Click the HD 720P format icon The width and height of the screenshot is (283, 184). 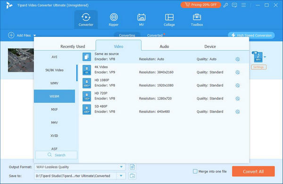(x=87, y=96)
